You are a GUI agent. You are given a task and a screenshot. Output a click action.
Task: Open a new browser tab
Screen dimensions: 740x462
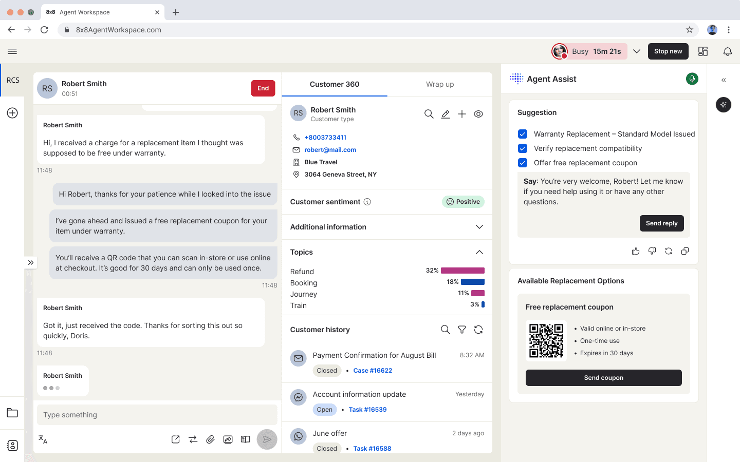(x=176, y=12)
